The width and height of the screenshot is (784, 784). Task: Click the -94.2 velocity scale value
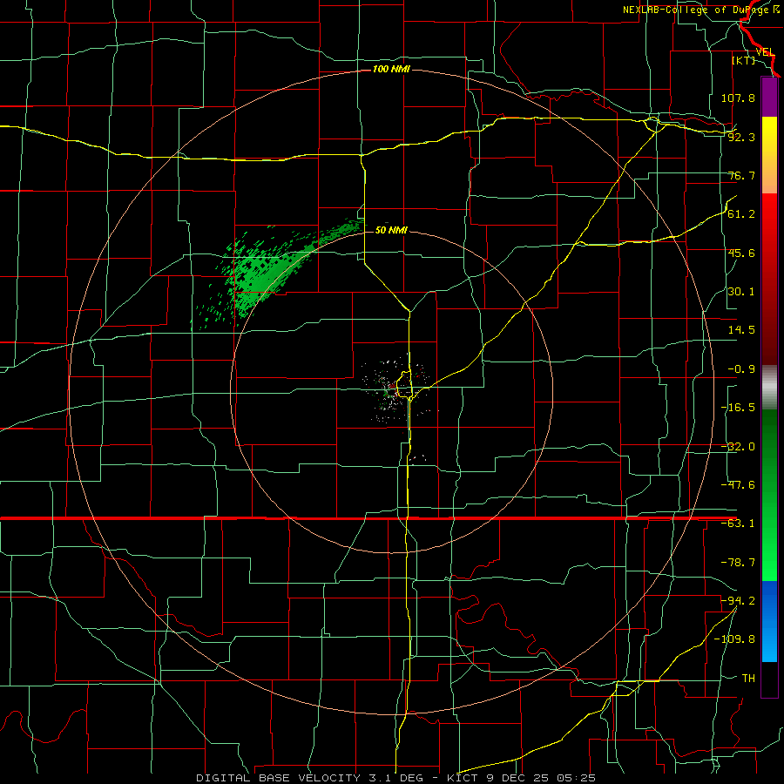pyautogui.click(x=738, y=601)
